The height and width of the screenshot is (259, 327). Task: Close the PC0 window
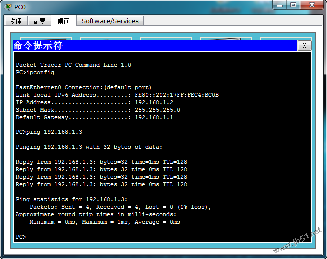[x=312, y=5]
